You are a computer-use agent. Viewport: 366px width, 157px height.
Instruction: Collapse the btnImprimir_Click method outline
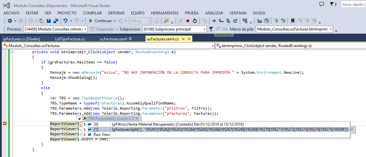(x=12, y=52)
